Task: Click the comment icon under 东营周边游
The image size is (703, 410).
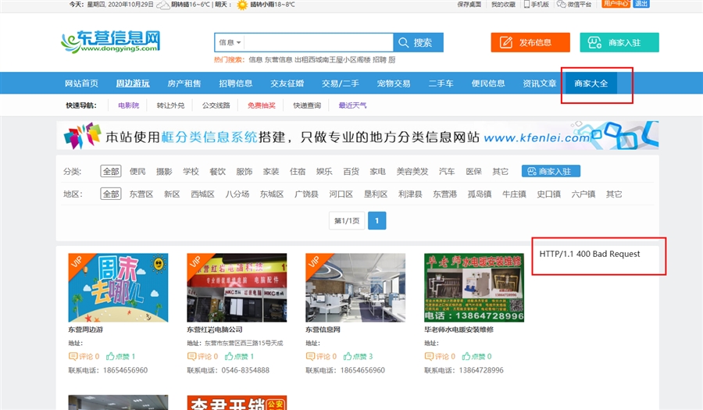Action: click(x=73, y=356)
